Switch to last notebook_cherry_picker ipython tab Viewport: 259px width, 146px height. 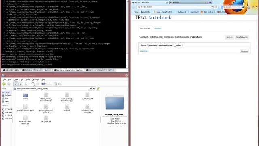(x=100, y=70)
